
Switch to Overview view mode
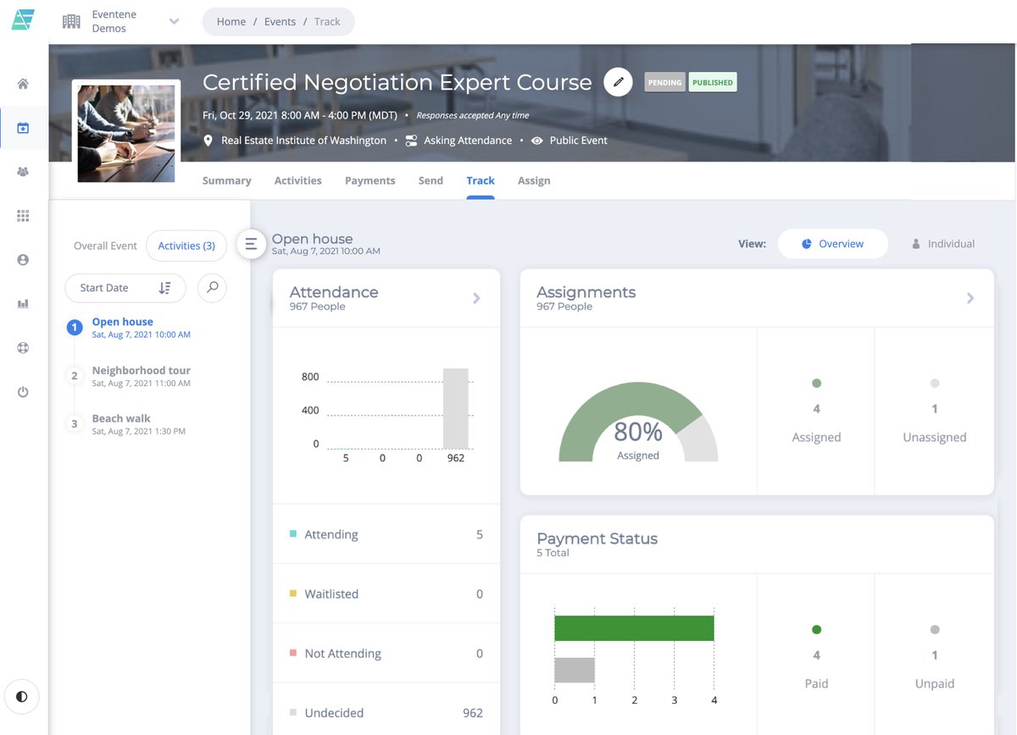coord(832,244)
